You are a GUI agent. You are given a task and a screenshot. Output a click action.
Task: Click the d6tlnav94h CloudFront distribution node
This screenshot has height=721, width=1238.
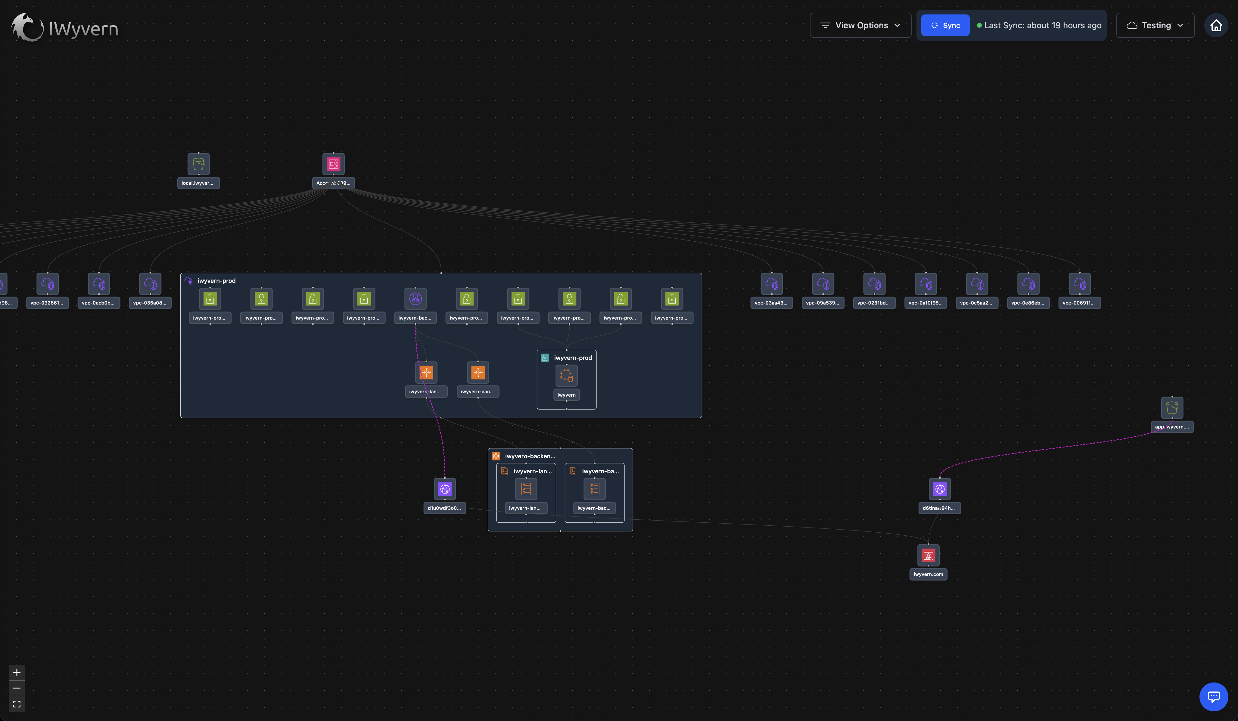pyautogui.click(x=939, y=489)
